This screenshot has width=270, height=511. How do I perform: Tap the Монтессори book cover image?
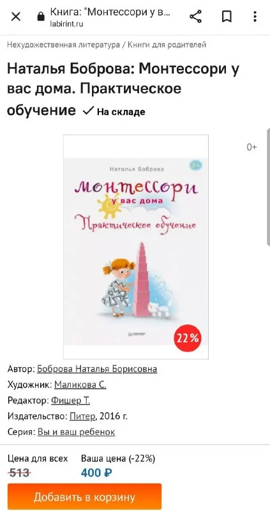click(136, 247)
